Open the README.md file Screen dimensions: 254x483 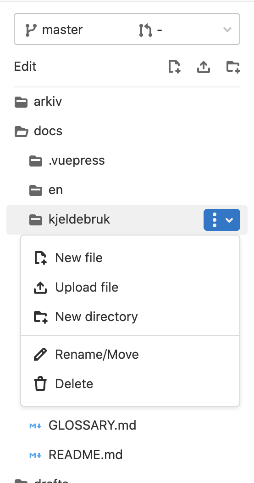tap(127, 455)
